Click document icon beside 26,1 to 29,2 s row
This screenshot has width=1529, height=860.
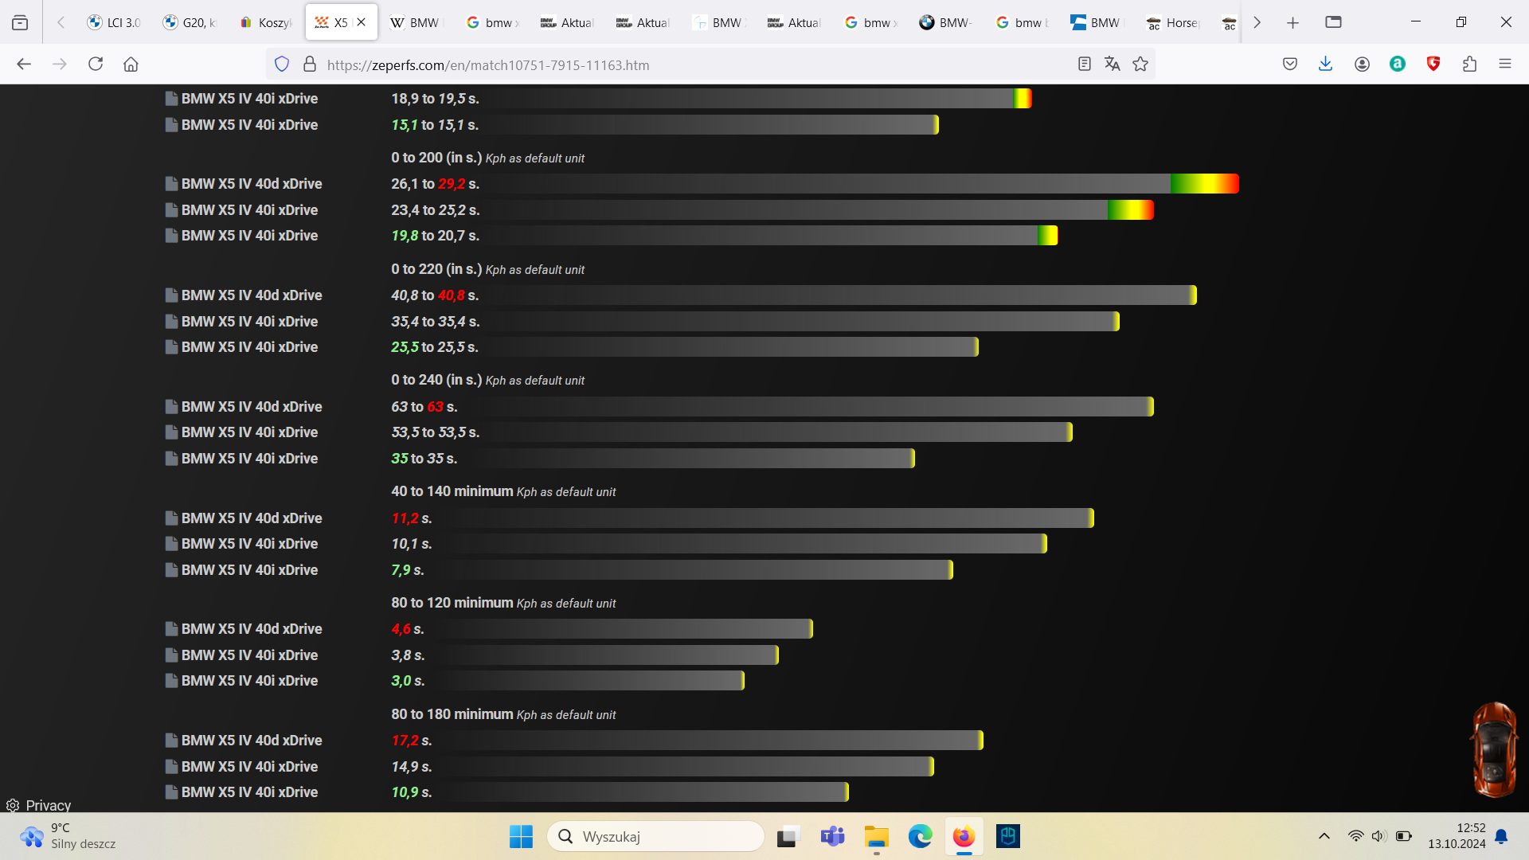point(171,184)
